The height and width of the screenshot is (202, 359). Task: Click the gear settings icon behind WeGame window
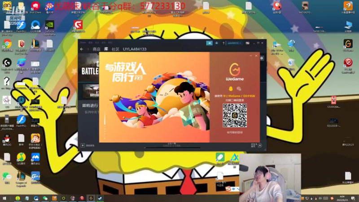tap(262, 58)
